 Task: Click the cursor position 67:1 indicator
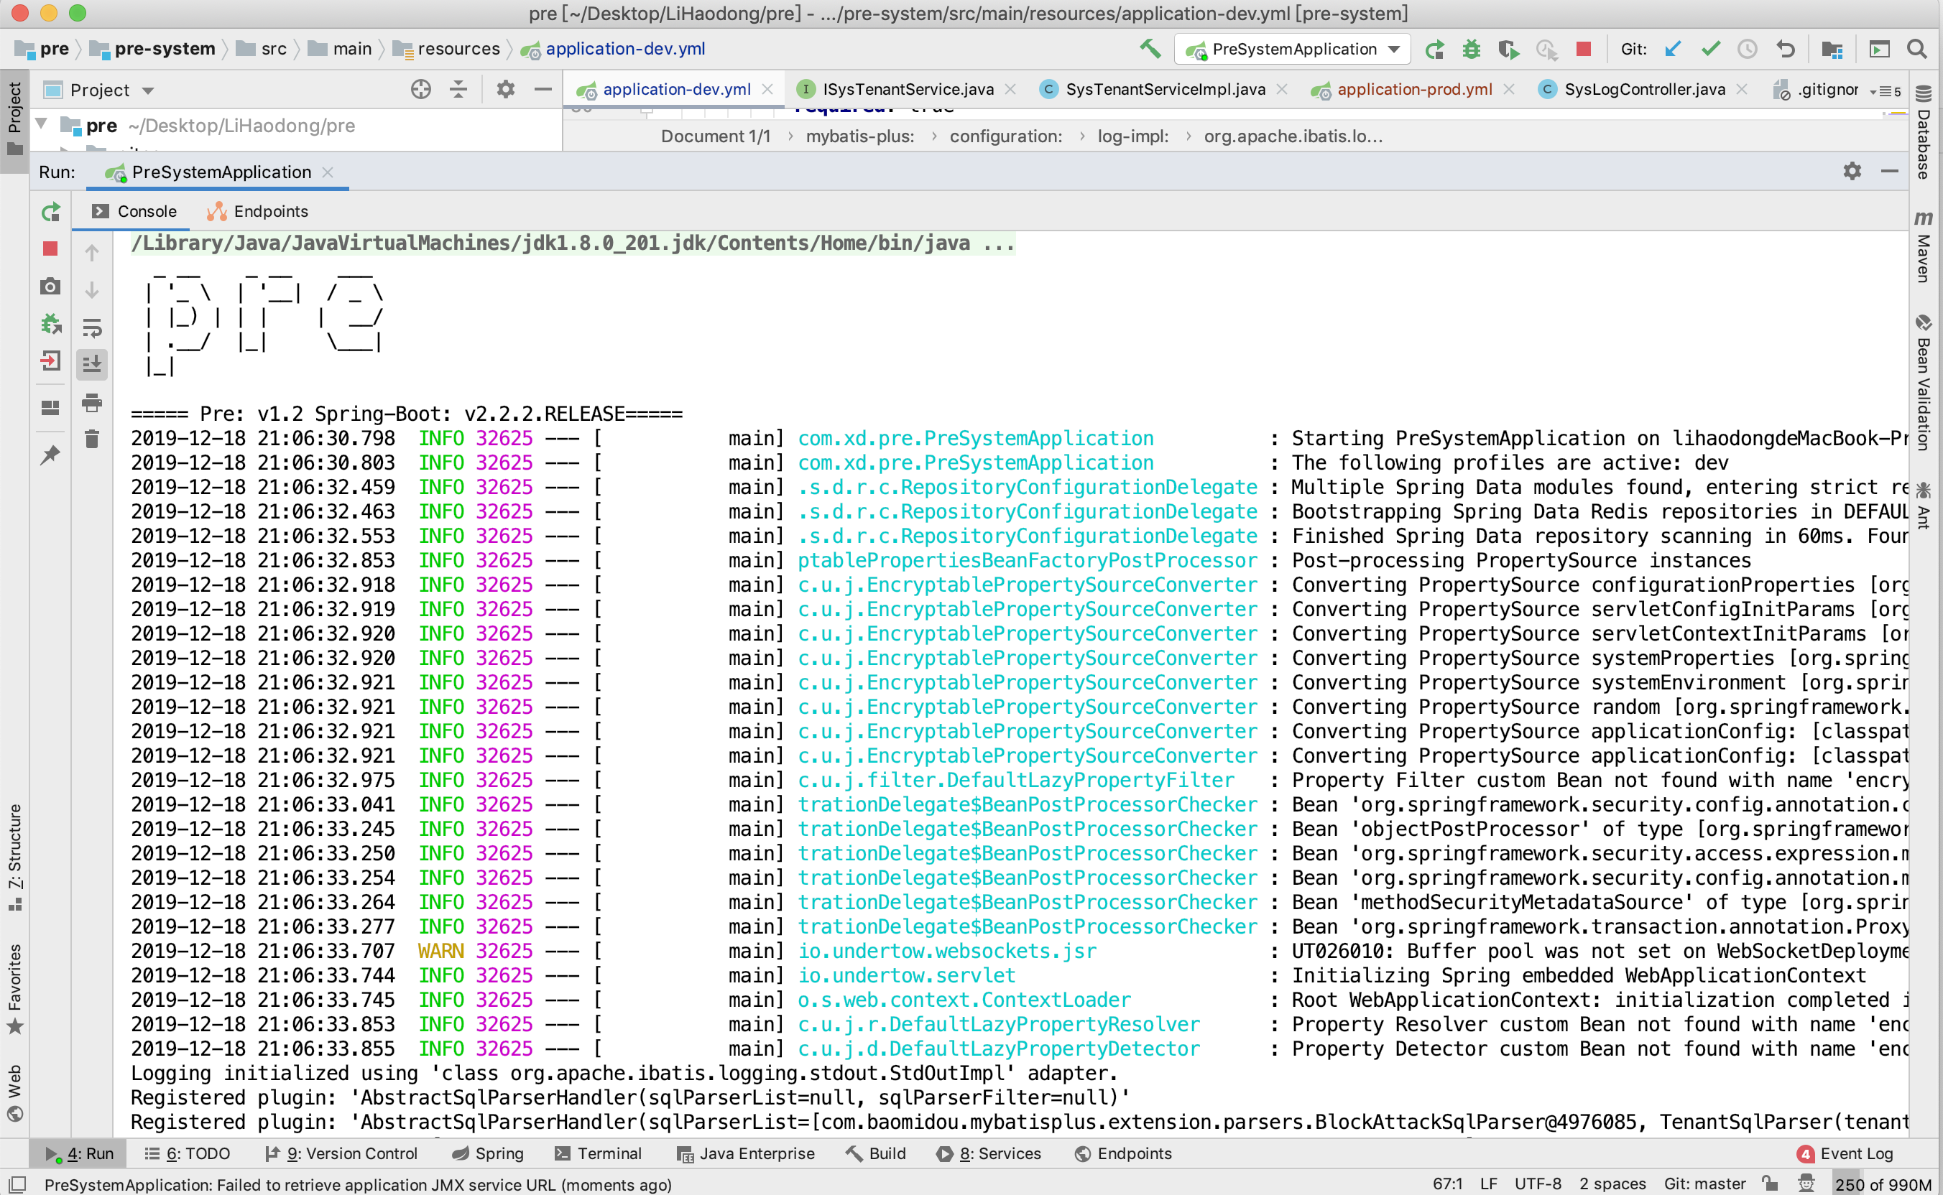[x=1447, y=1184]
